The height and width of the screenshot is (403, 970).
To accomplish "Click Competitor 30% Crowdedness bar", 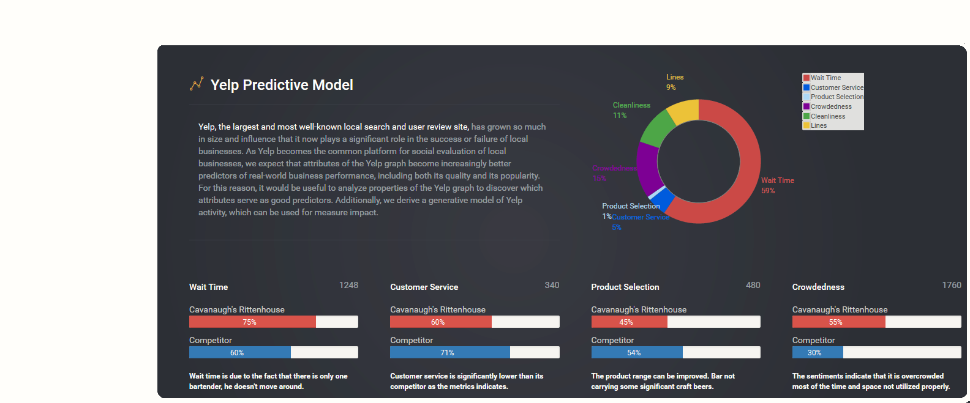I will [x=818, y=352].
